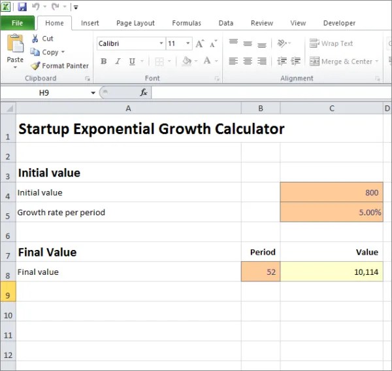Image resolution: width=392 pixels, height=371 pixels.
Task: Toggle Italic formatting
Action: [x=118, y=62]
